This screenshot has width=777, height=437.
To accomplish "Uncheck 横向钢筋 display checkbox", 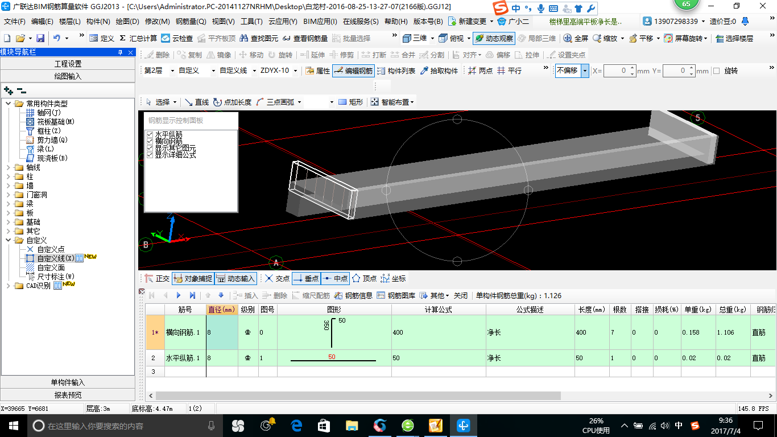I will tap(150, 141).
